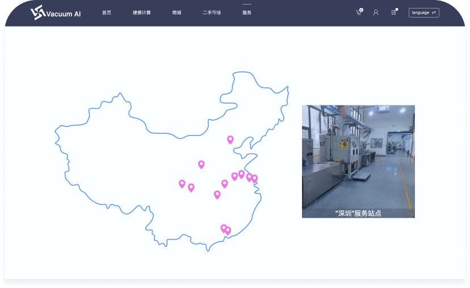Select the easternmost coastal pin near Shanghai
470x288 pixels.
click(x=255, y=179)
